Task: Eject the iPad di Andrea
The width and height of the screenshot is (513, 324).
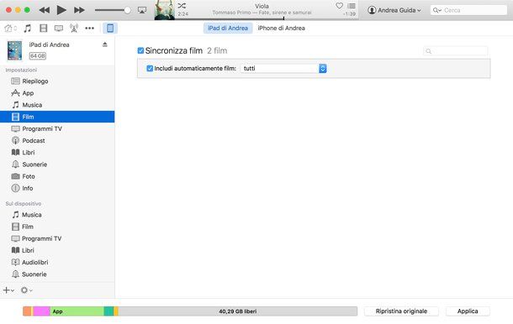Action: (104, 44)
